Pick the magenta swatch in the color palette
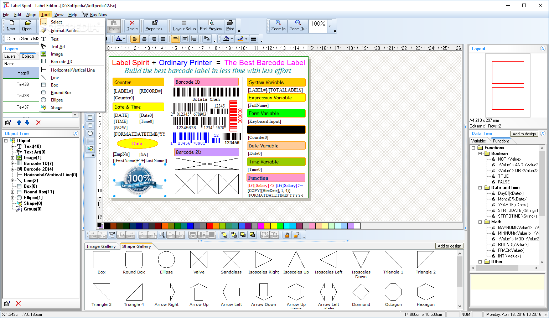 click(261, 226)
